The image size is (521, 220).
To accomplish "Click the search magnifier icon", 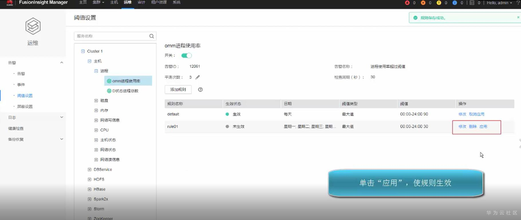I will click(151, 36).
